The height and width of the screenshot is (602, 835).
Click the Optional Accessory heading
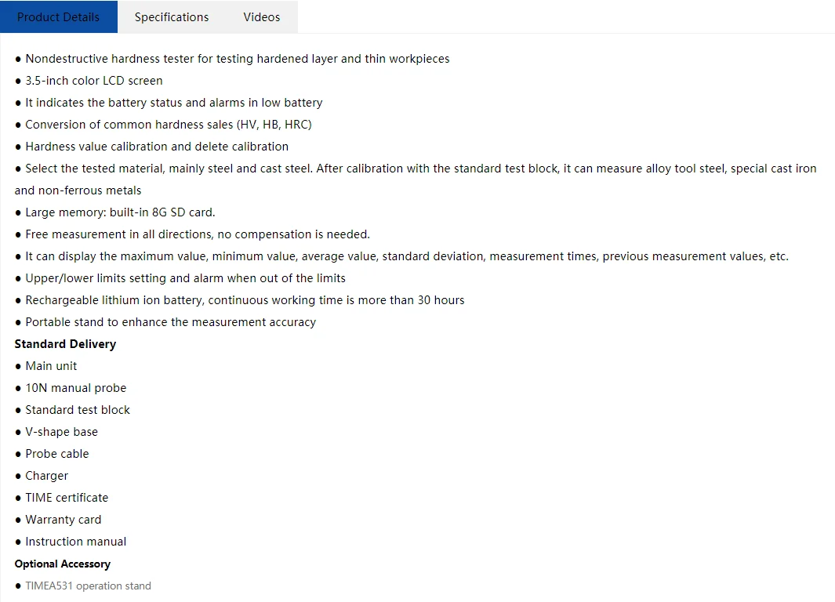(x=63, y=564)
